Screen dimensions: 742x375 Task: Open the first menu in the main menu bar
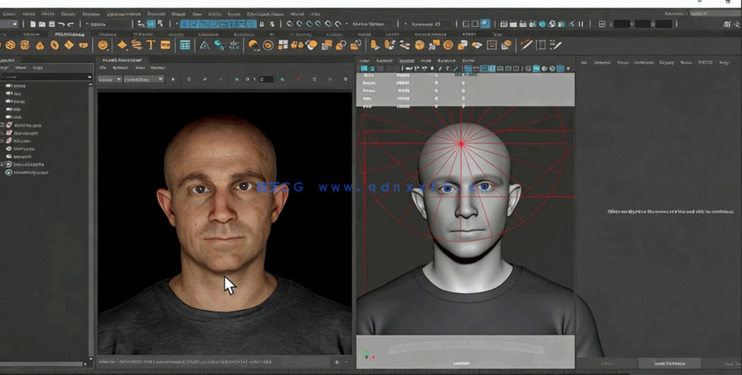9,13
